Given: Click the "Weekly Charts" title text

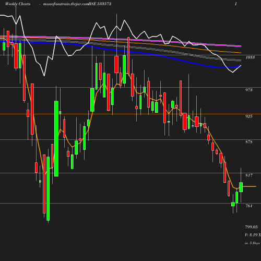Looking at the screenshot, I should [x=18, y=4].
